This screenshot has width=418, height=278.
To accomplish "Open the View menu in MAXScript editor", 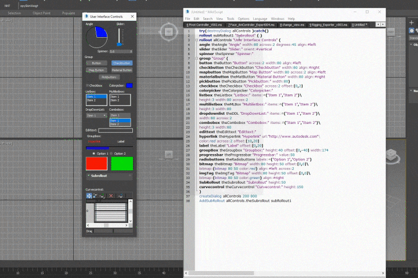I will (219, 19).
